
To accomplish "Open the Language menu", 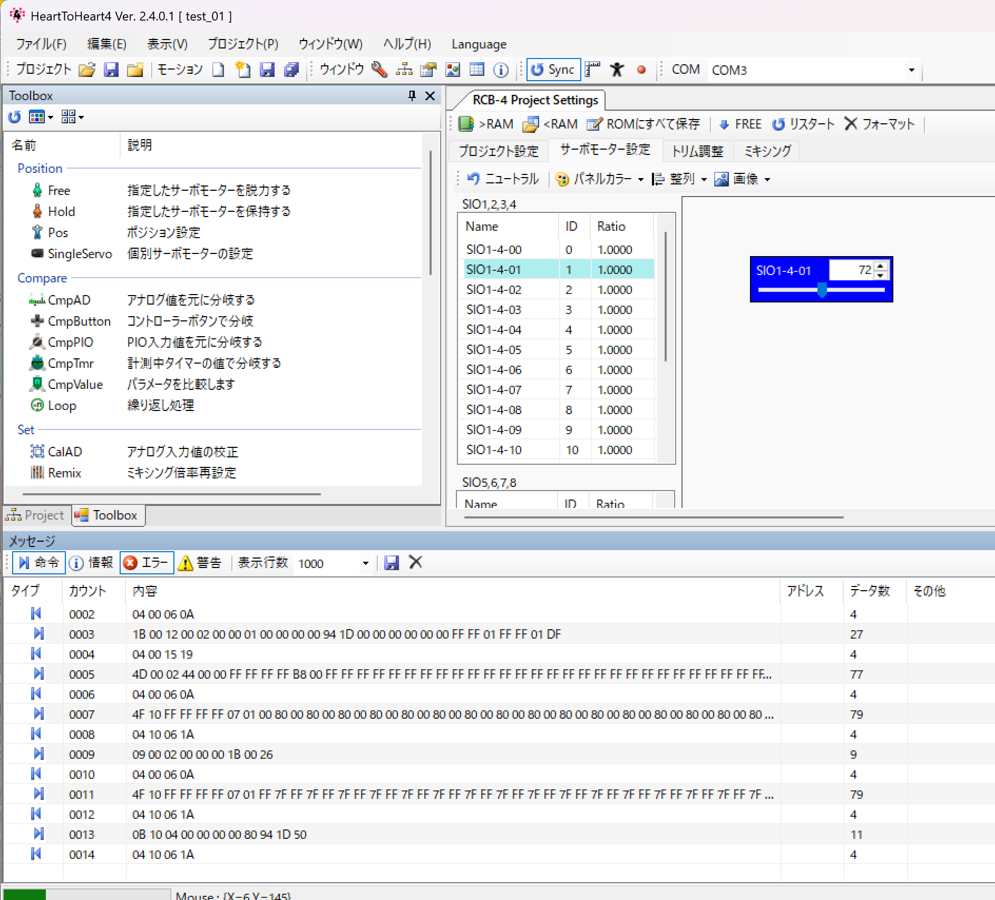I will coord(479,44).
